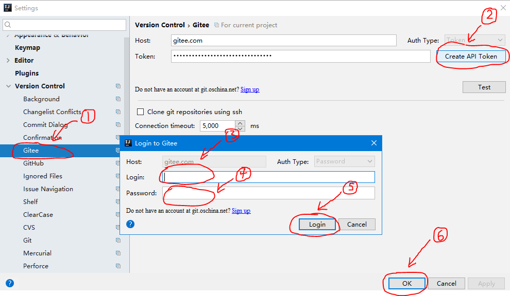510x296 pixels.
Task: Select Perforce in the settings tree
Action: tap(36, 266)
